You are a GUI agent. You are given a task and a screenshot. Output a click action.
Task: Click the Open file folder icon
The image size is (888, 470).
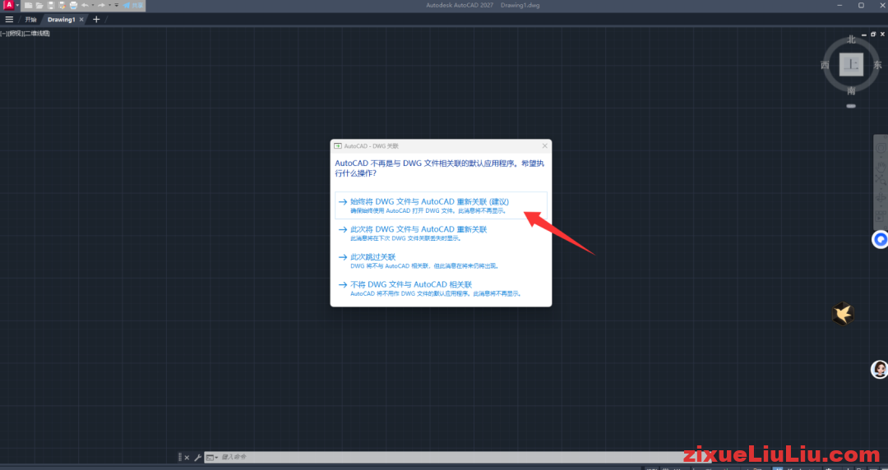tap(39, 5)
